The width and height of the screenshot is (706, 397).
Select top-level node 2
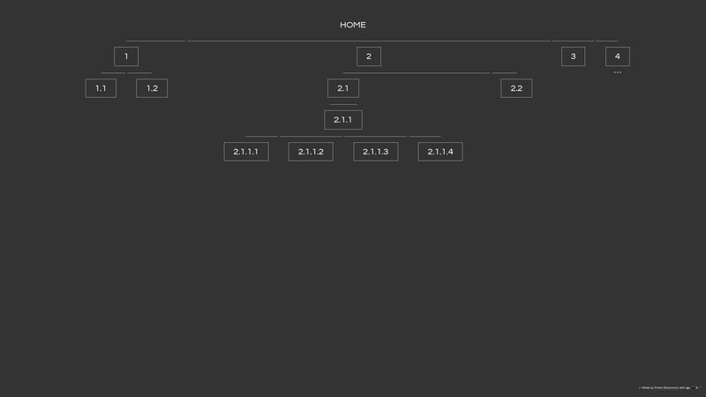click(x=369, y=56)
